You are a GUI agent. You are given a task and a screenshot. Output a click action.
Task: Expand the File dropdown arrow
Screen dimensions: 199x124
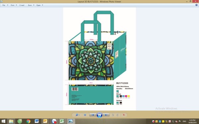tap(8, 5)
